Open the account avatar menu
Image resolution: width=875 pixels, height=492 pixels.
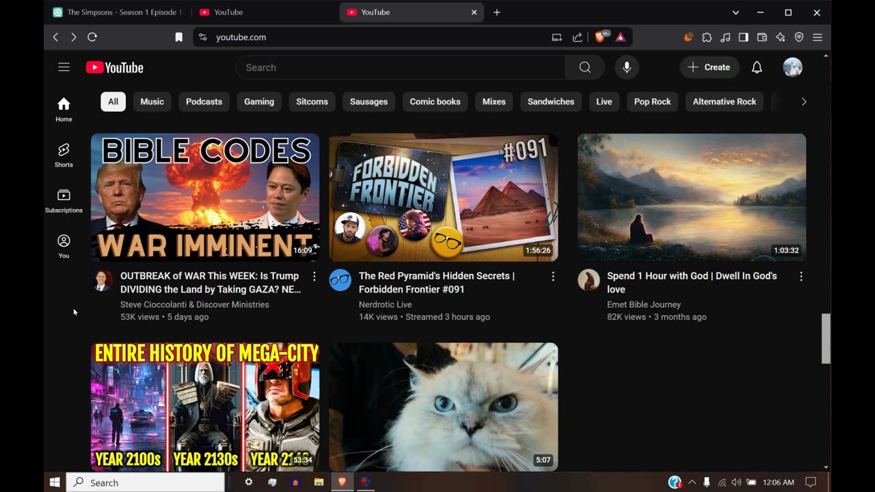[x=792, y=67]
